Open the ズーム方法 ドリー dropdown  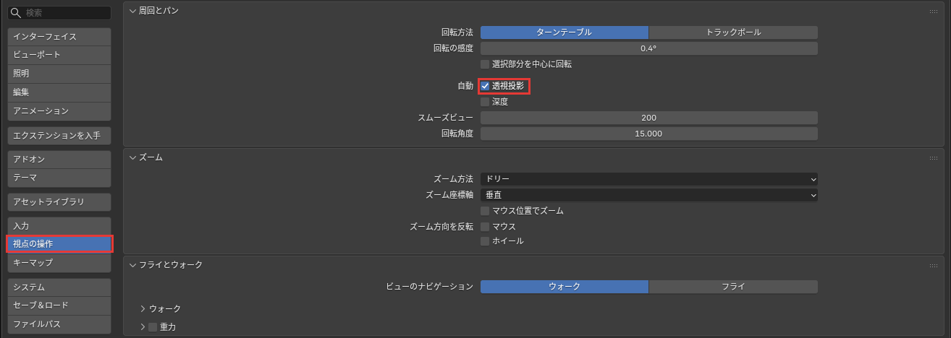click(x=649, y=179)
